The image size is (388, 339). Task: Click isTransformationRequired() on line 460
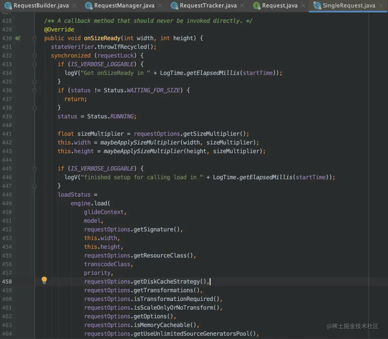tap(177, 299)
